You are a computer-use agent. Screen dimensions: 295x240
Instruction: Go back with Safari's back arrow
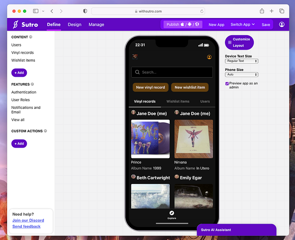point(52,11)
